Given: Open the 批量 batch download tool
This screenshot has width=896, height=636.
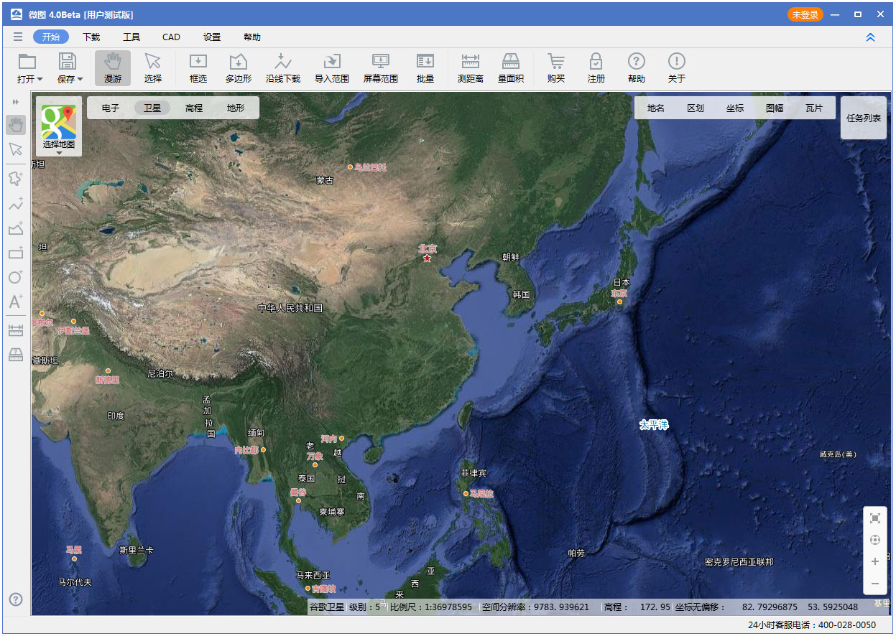Looking at the screenshot, I should [425, 68].
